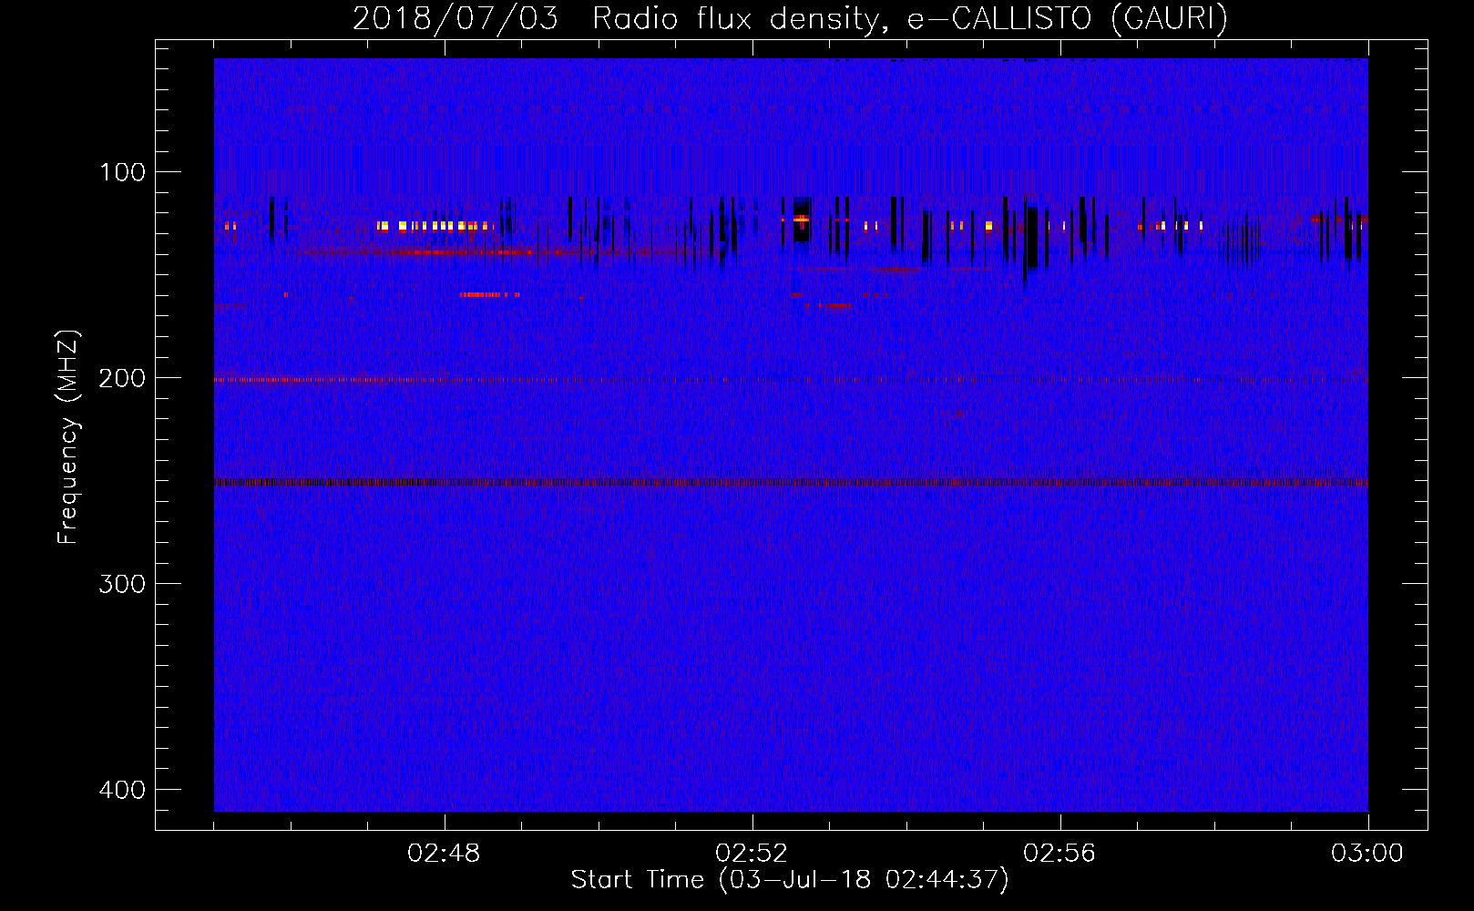Click the 300 MHz frequency tick label
The width and height of the screenshot is (1474, 911).
(122, 584)
